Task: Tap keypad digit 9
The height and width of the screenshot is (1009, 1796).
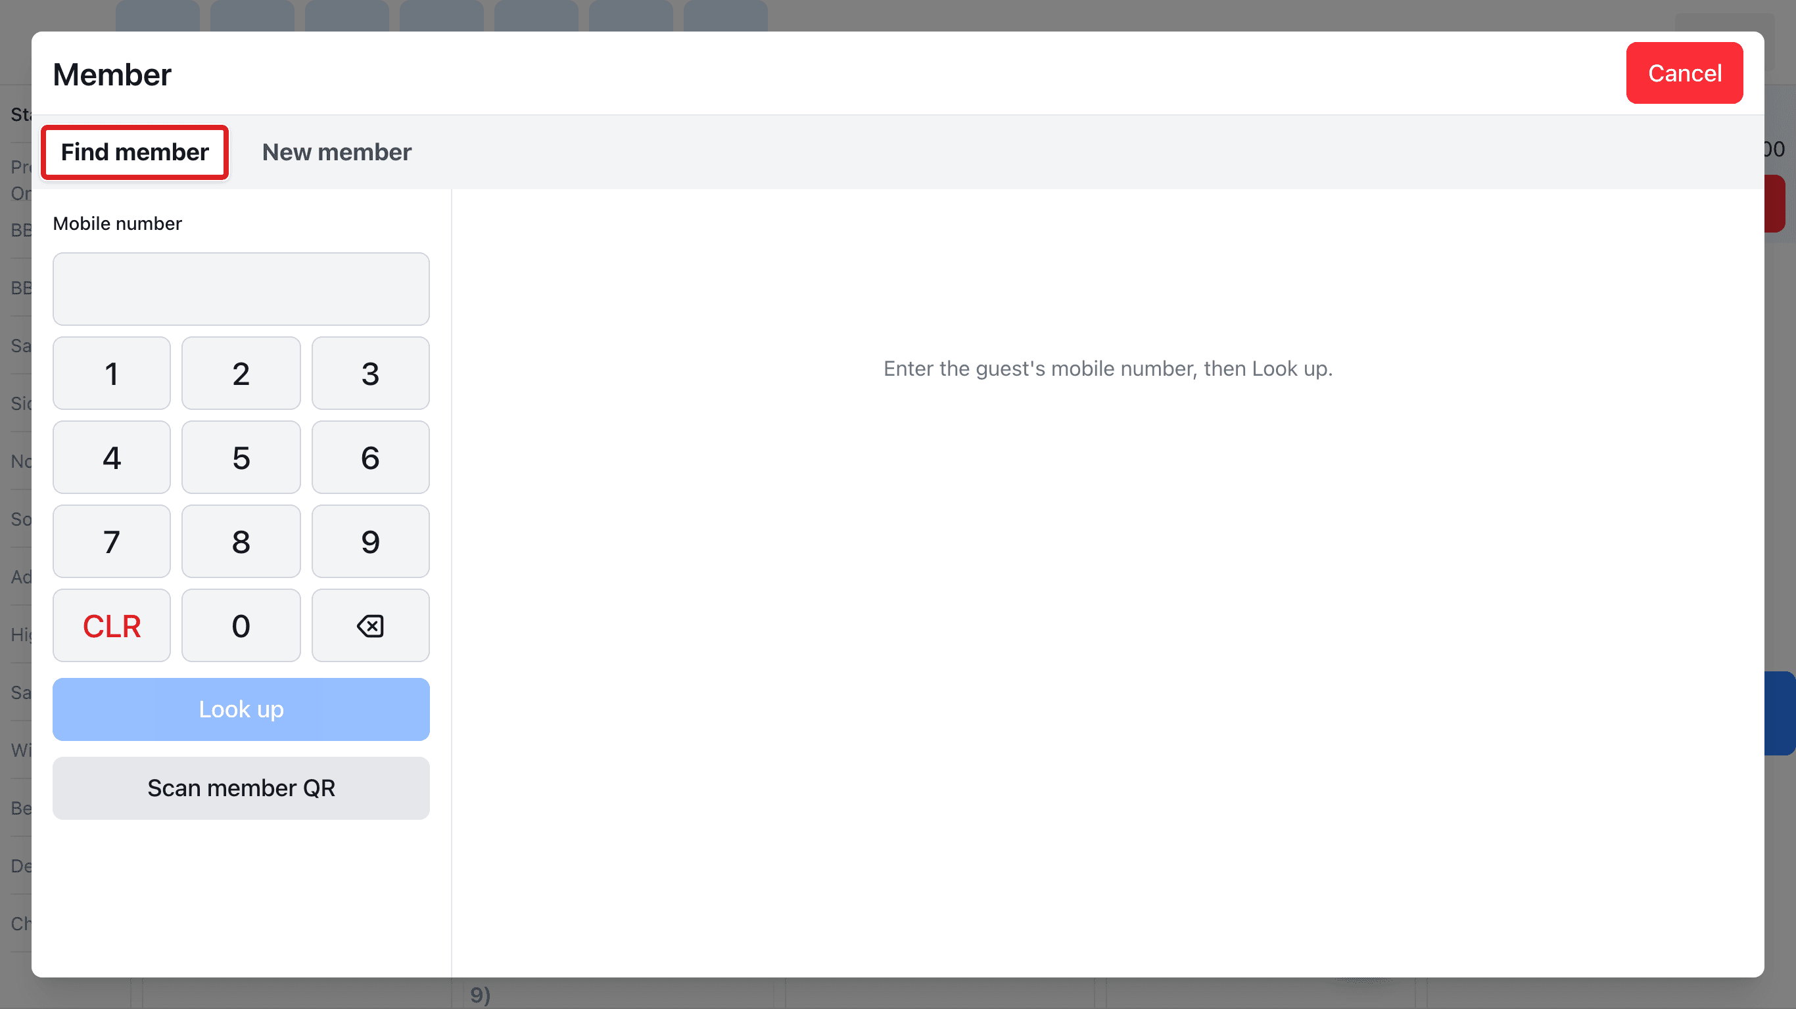Action: (x=370, y=541)
